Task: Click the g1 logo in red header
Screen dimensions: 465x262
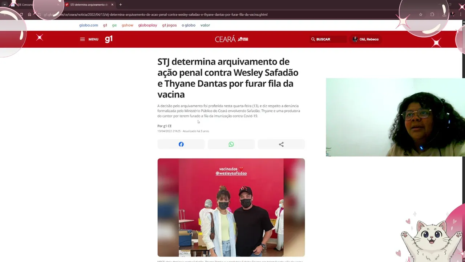Action: tap(109, 39)
